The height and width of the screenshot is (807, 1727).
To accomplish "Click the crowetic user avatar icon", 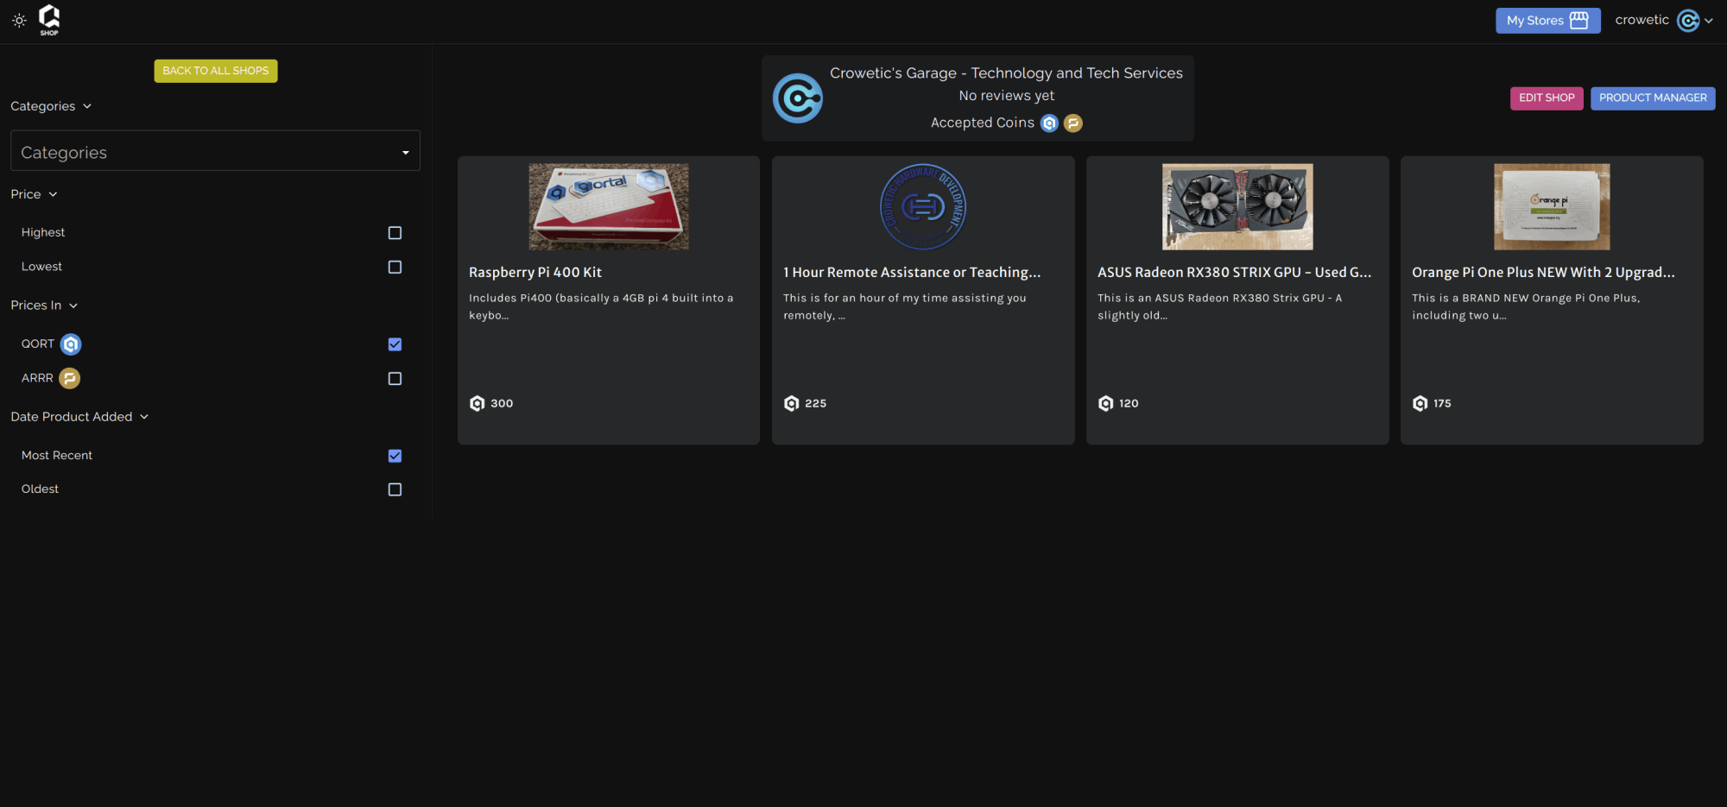I will click(1687, 21).
